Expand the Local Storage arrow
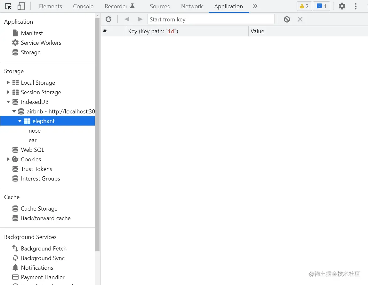This screenshot has width=368, height=285. tap(8, 82)
